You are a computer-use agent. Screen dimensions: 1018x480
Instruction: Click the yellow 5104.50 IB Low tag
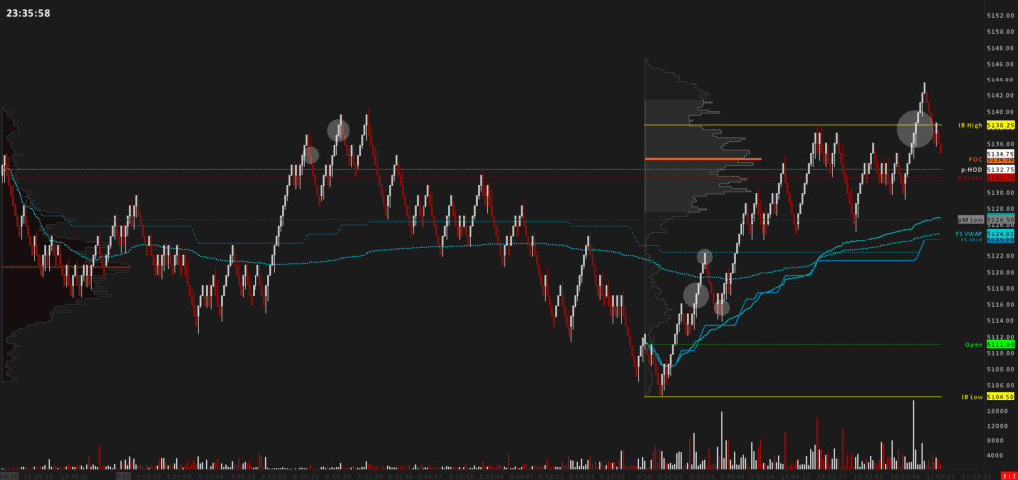(x=1000, y=396)
